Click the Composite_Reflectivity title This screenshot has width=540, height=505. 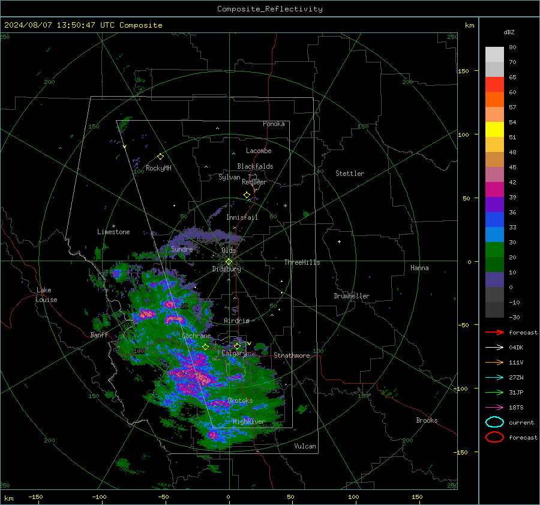tap(270, 9)
